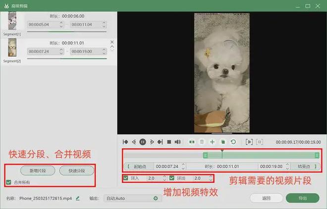
Task: Jump to segment end point icon
Action: tap(160, 142)
